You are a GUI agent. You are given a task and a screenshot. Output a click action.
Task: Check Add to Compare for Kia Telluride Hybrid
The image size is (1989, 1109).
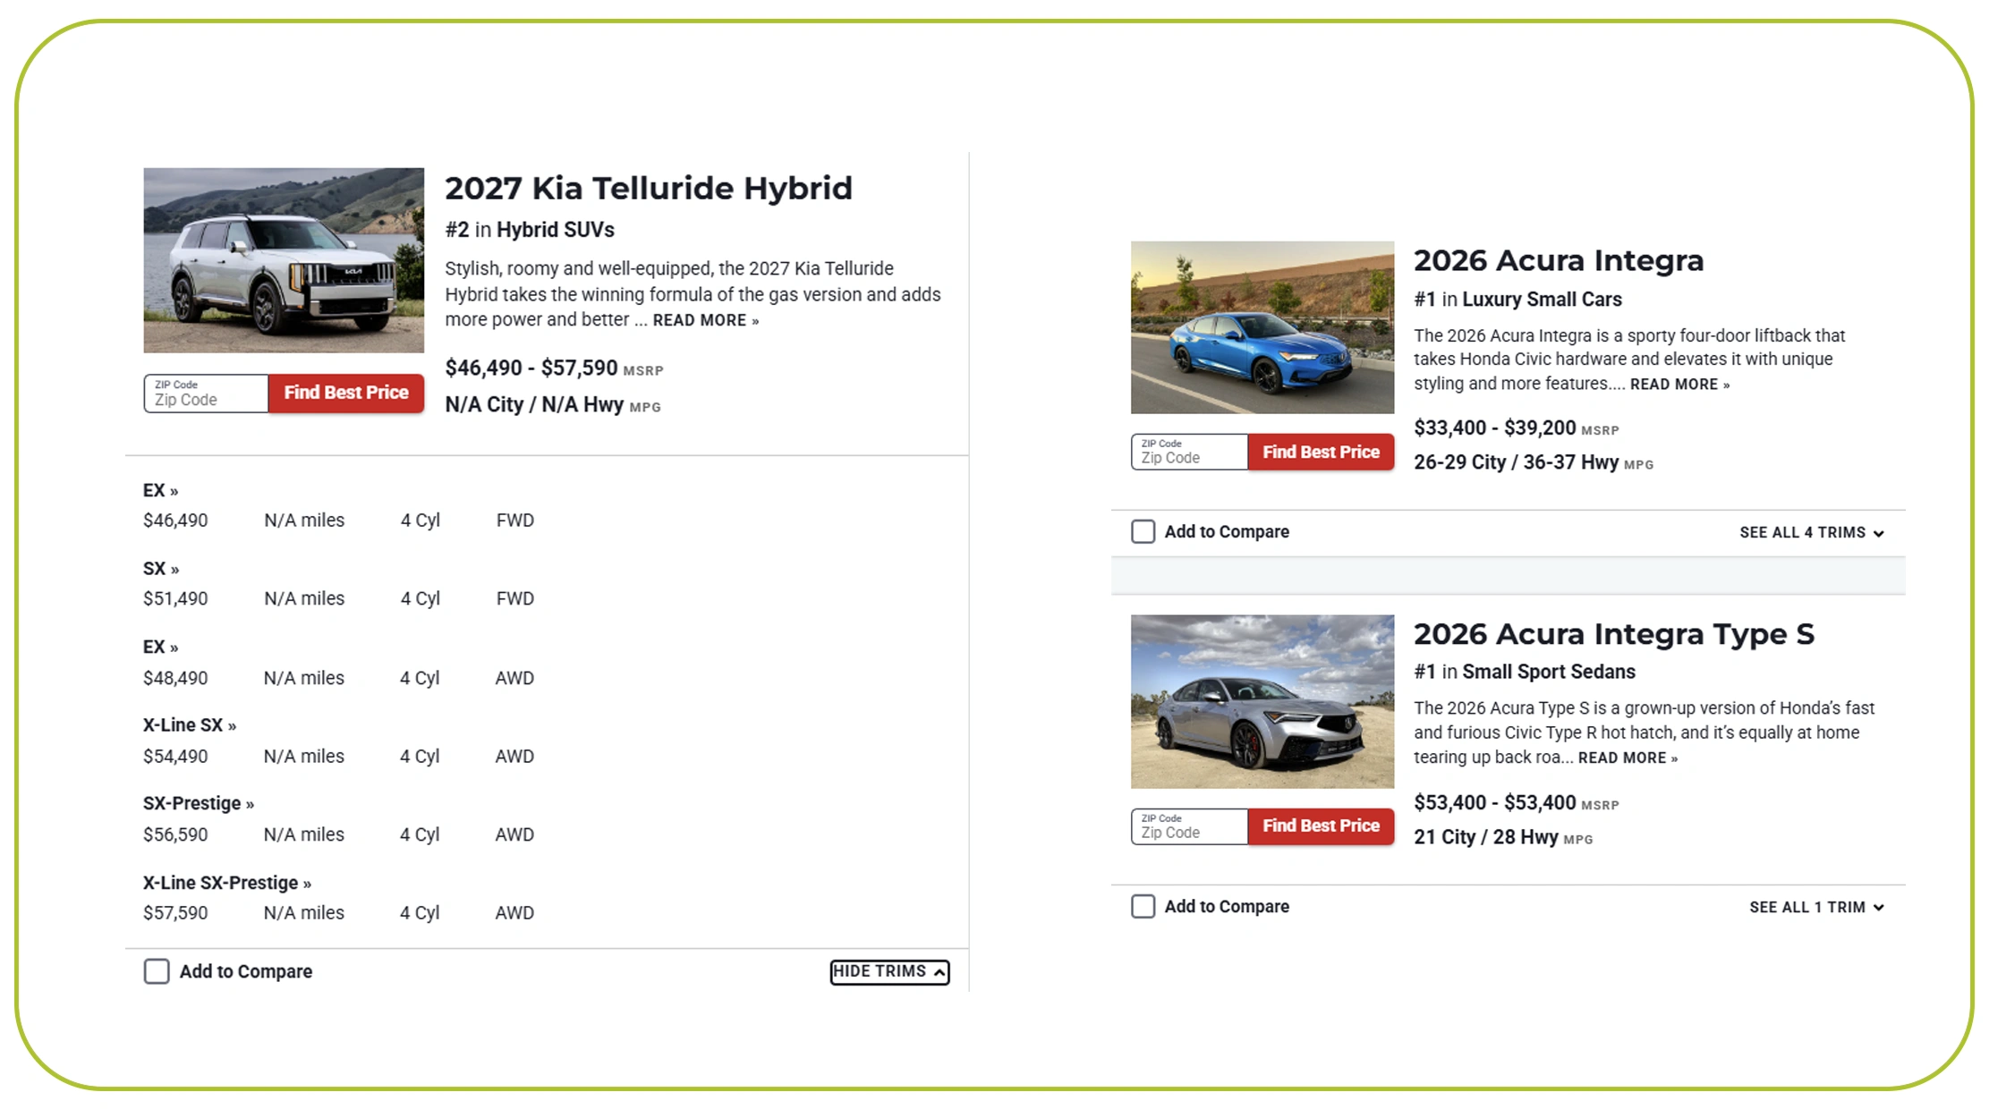click(x=157, y=971)
